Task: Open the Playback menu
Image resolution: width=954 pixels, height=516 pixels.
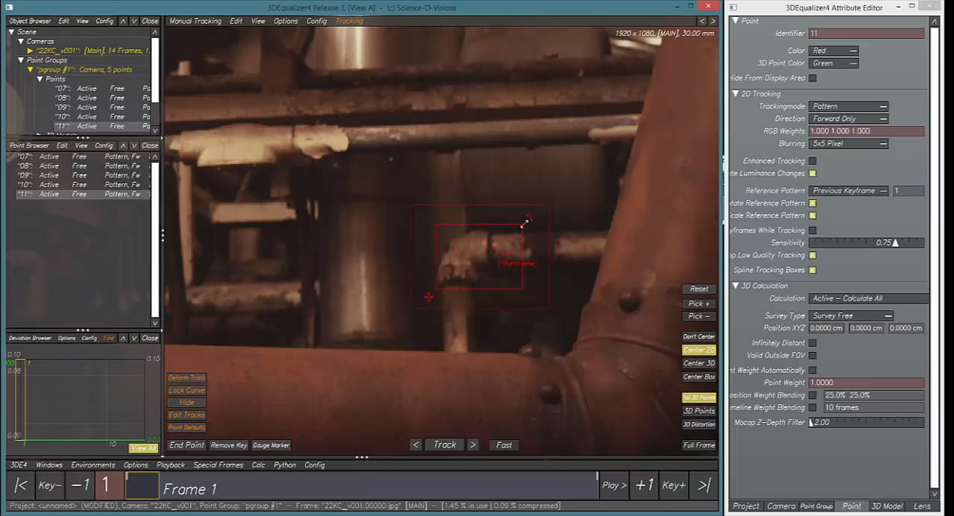Action: click(171, 465)
